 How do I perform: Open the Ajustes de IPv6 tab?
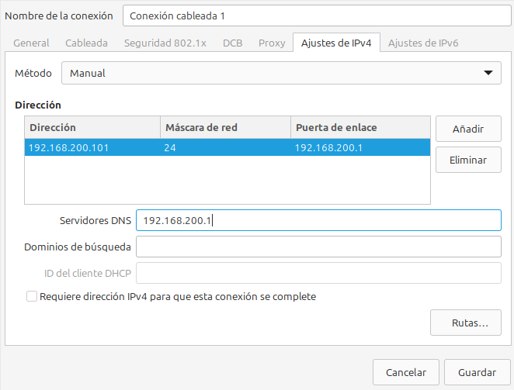[x=423, y=43]
